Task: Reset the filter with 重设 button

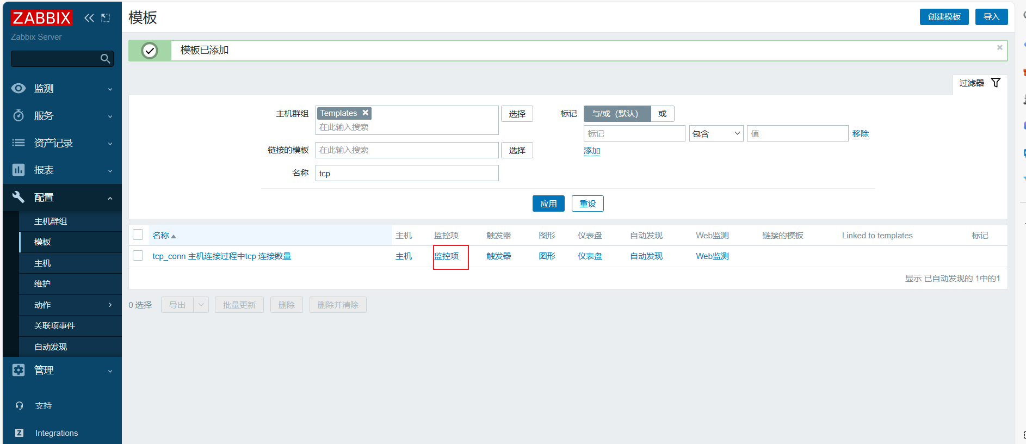Action: 588,203
